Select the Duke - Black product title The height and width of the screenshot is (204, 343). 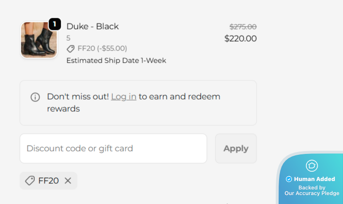click(x=93, y=26)
